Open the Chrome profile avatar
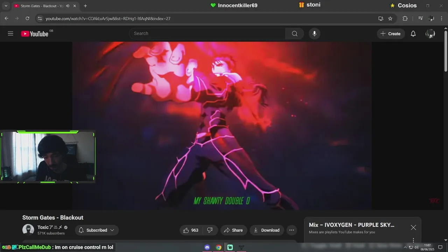448x252 pixels. click(431, 18)
